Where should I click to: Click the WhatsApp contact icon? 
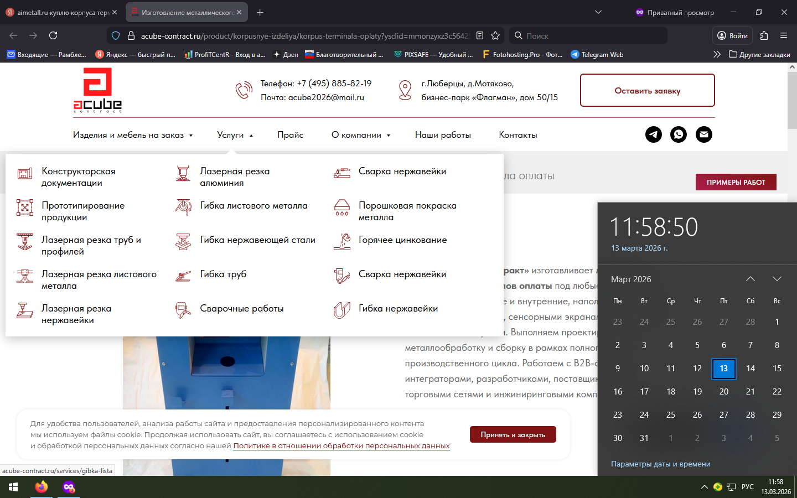coord(679,134)
